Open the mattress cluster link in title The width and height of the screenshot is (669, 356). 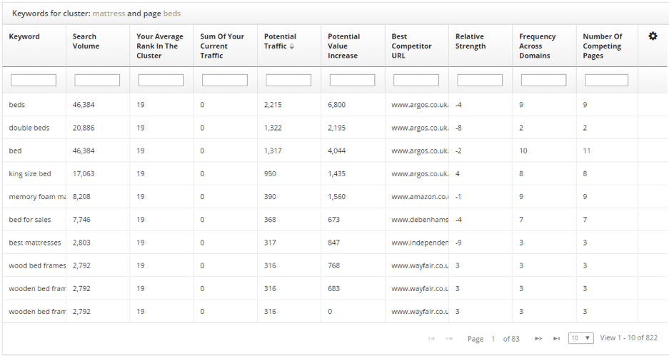pyautogui.click(x=109, y=14)
